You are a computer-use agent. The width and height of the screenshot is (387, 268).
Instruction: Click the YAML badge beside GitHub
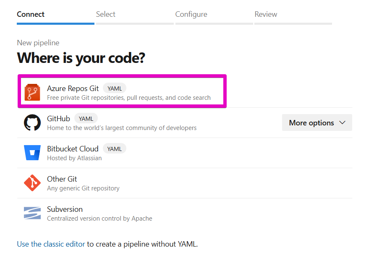click(x=86, y=118)
